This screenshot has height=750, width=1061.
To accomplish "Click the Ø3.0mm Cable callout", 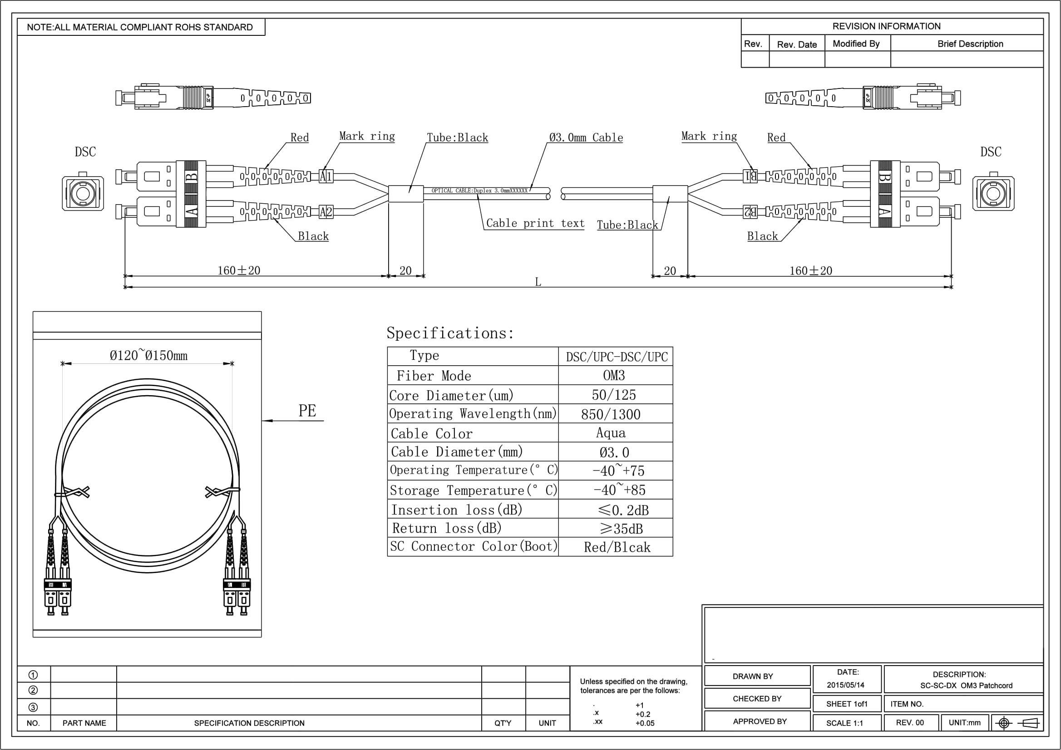I will pos(586,137).
